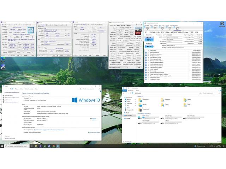This screenshot has height=169, width=226.
Task: Take a screenshot with GPU-Z camera icon
Action: coord(137,25)
